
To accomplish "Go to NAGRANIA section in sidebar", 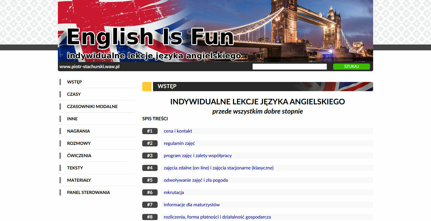I will point(79,131).
